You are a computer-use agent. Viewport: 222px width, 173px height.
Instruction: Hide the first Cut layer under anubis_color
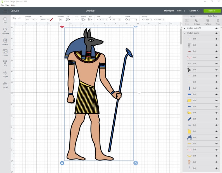[216, 39]
